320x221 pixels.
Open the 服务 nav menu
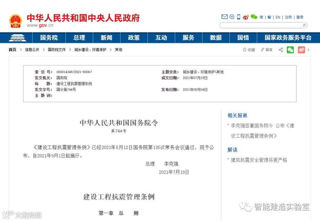pos(188,38)
